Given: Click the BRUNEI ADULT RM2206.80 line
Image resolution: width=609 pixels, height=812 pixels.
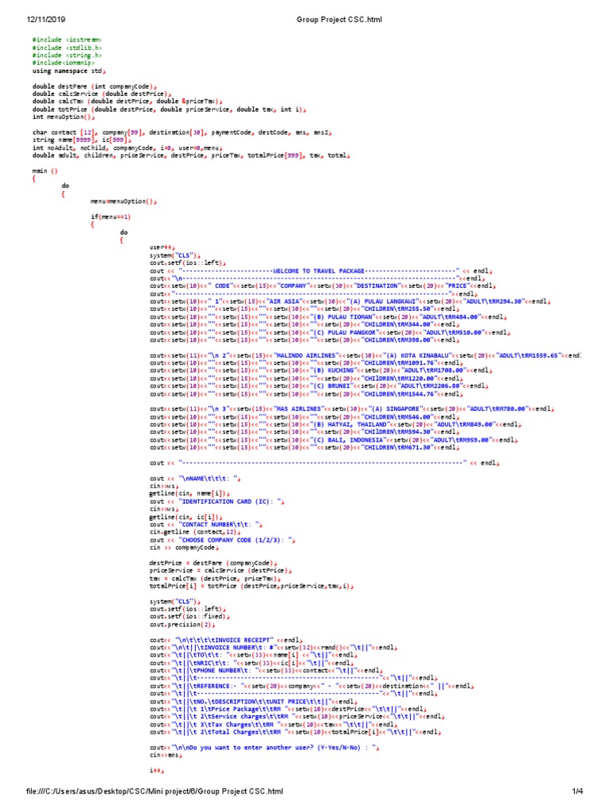Looking at the screenshot, I should (319, 386).
